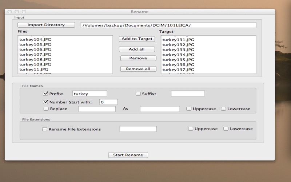Screen dimensions: 291x182
Task: Check Uppercase in File Extensions section
Action: tap(191, 129)
